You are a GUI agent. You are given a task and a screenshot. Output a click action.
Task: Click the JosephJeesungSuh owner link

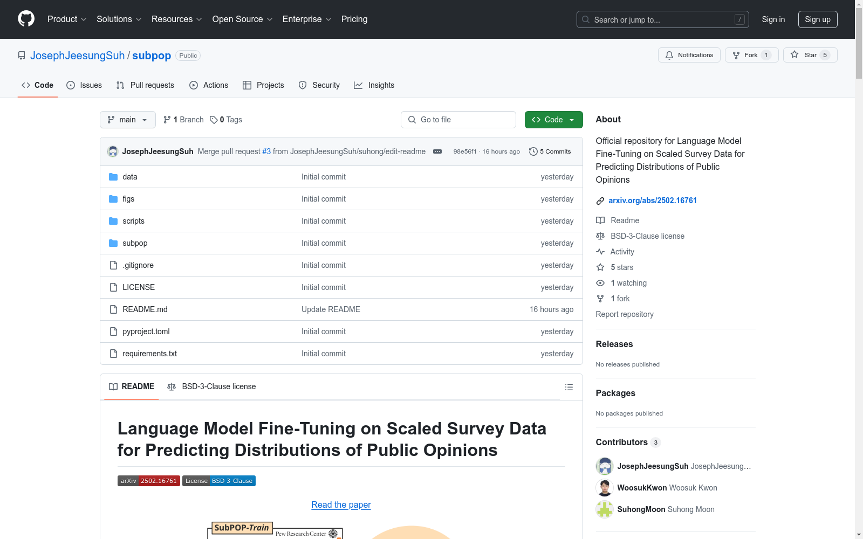(78, 56)
